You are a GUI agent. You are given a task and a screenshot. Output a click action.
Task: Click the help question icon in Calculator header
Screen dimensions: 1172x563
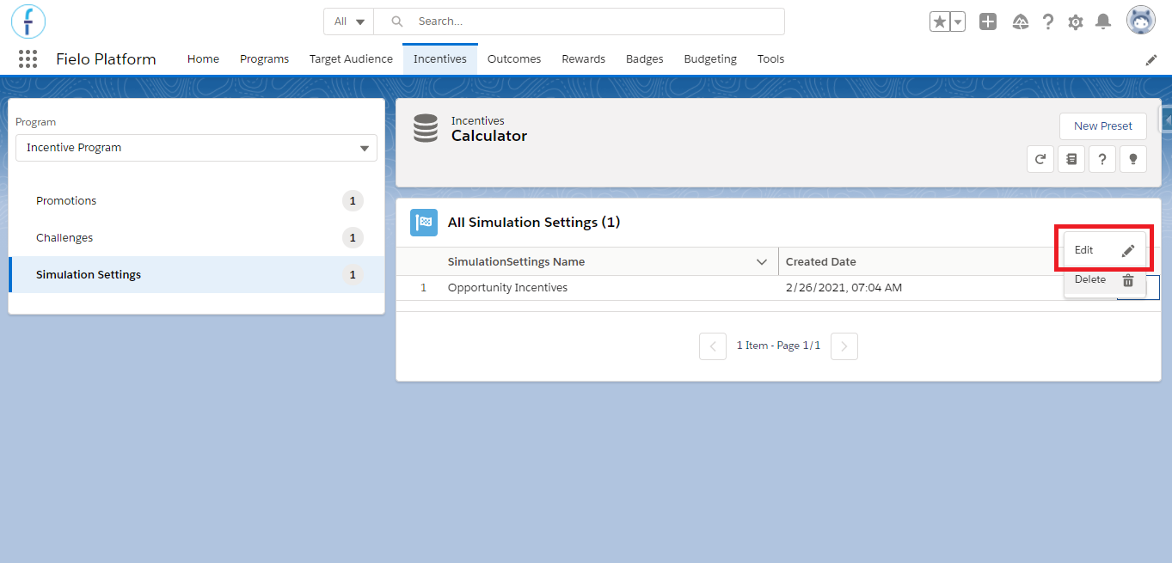coord(1102,159)
